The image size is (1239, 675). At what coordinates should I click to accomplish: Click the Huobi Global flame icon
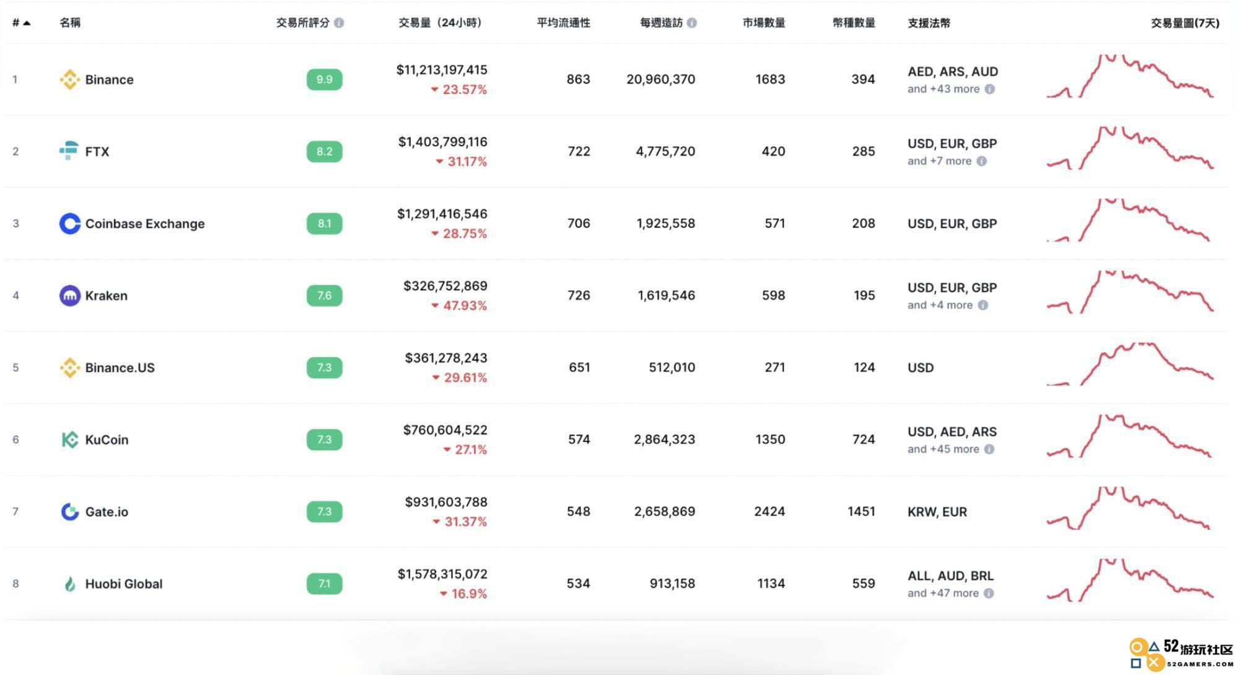coord(69,584)
